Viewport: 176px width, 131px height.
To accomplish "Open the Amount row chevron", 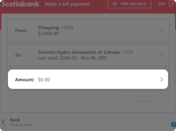I will [162, 80].
